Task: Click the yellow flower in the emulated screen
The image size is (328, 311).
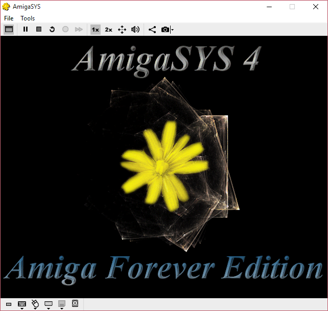Action: pyautogui.click(x=164, y=165)
